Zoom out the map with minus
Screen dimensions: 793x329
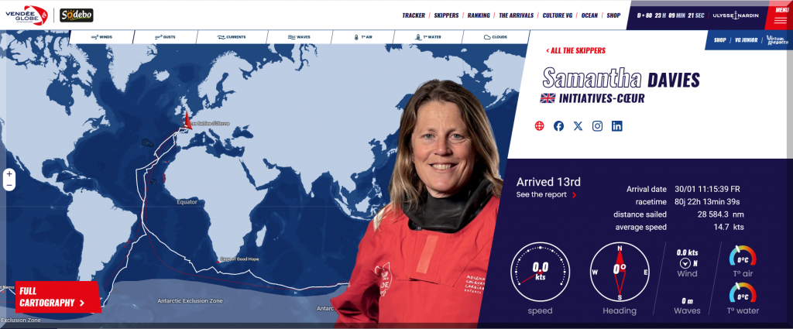pyautogui.click(x=9, y=186)
